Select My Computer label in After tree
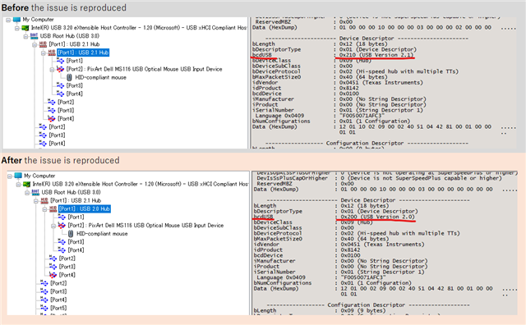 coord(39,176)
